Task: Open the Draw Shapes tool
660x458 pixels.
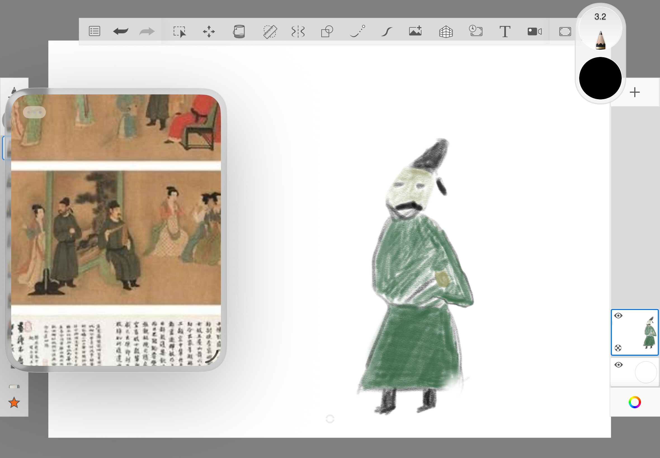Action: click(327, 31)
